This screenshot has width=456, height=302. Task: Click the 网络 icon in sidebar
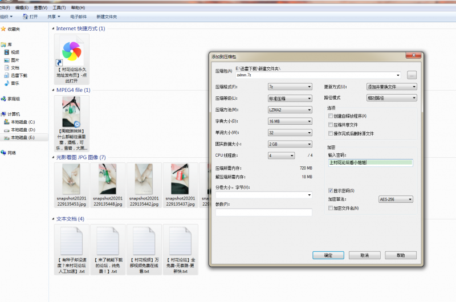click(x=12, y=153)
